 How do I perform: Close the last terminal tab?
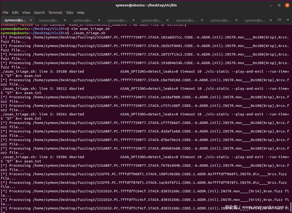271,20
